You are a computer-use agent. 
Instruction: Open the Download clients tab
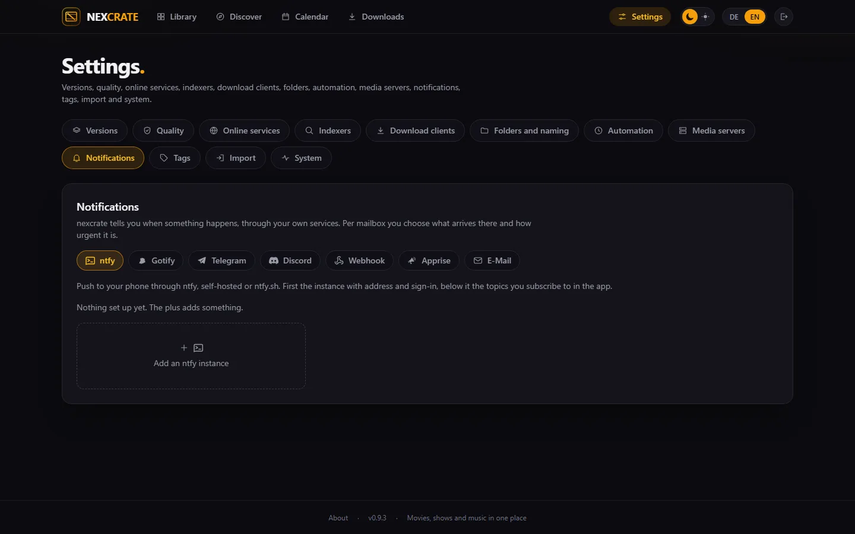(x=416, y=131)
